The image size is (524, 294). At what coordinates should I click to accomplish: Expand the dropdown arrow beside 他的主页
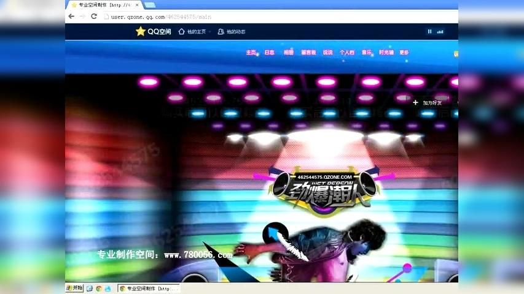209,32
